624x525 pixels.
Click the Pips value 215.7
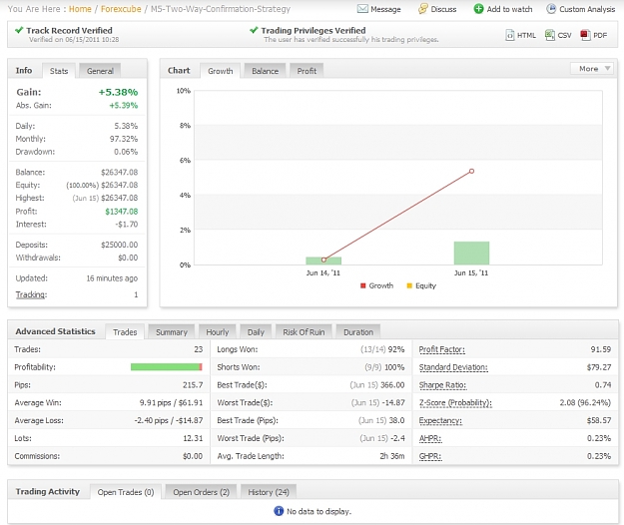pyautogui.click(x=193, y=385)
